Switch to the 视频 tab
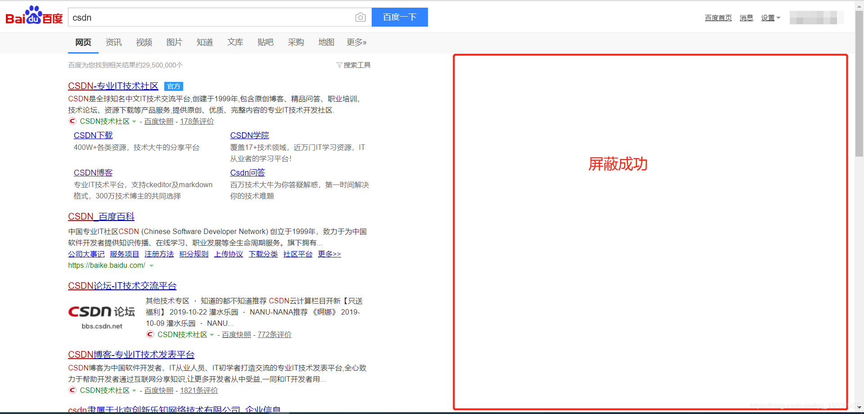864x414 pixels. click(144, 42)
